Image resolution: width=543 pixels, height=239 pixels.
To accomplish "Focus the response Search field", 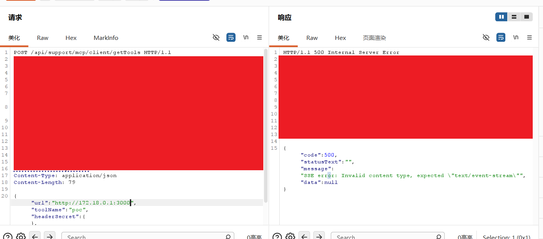I will point(387,237).
